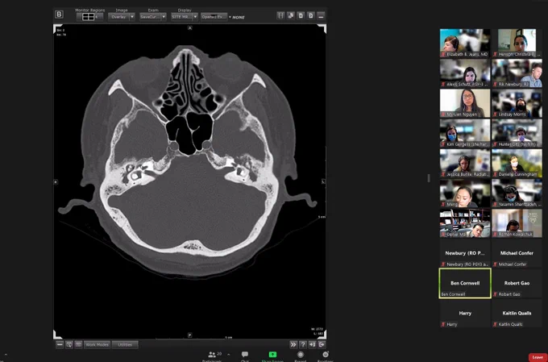548x362 pixels.
Task: Leave the meeting with the red Leave button
Action: (x=538, y=357)
